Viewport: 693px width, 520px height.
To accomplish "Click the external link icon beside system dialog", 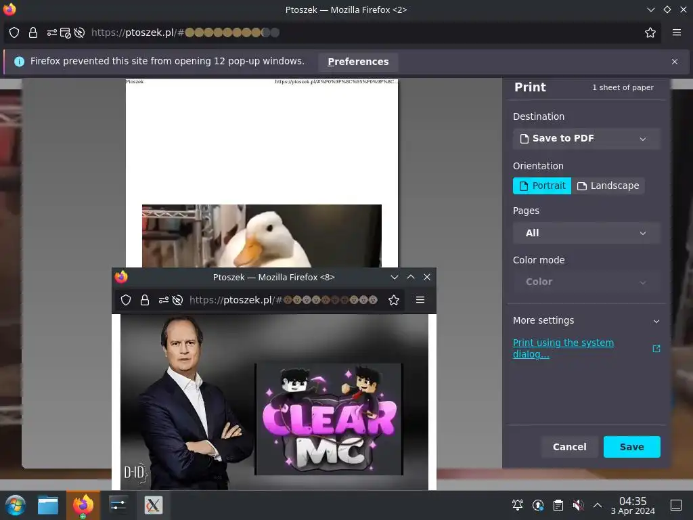I will pos(656,349).
